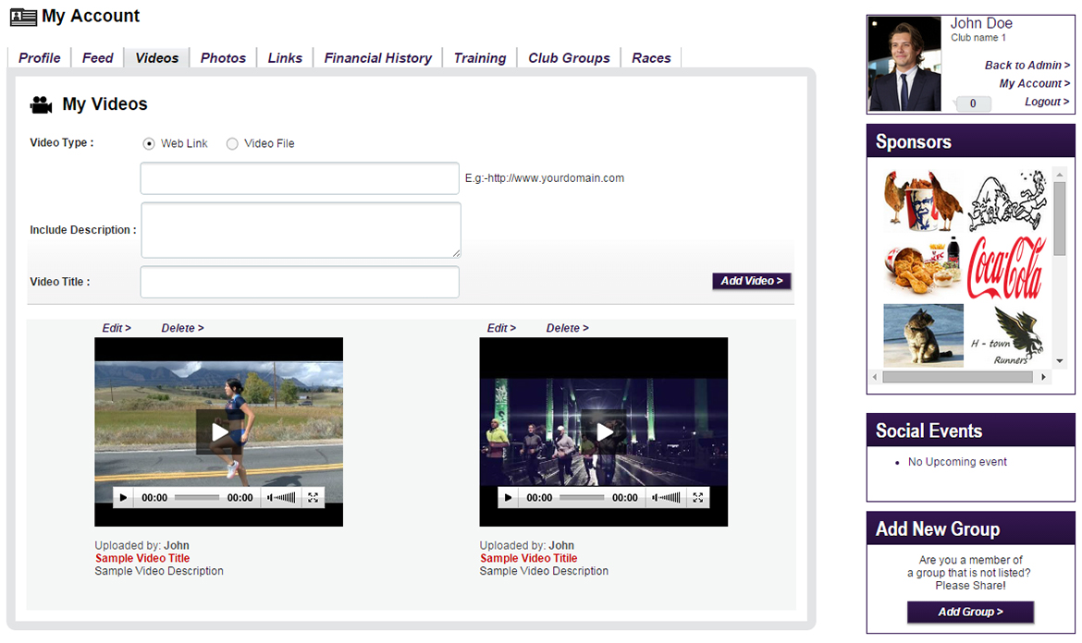The width and height of the screenshot is (1082, 643).
Task: Play the second sample video
Action: [603, 431]
